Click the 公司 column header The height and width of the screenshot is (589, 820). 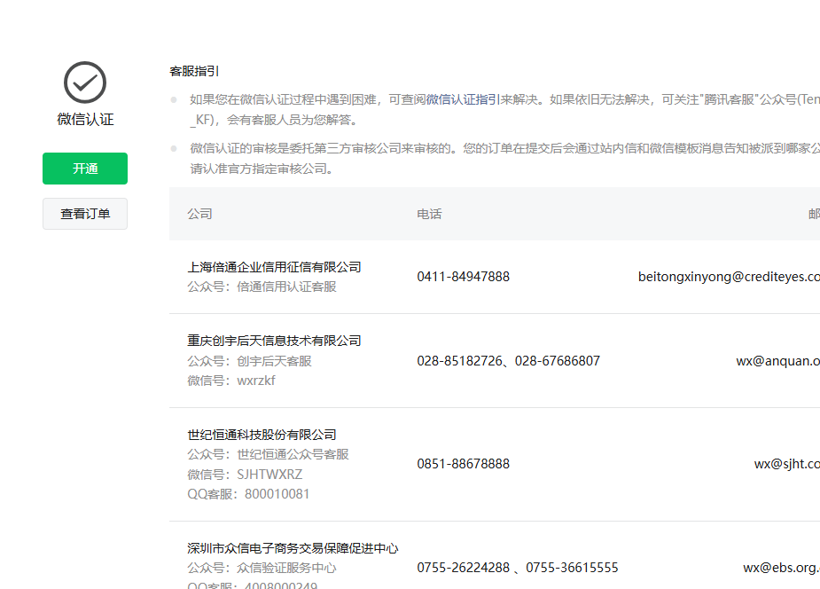pyautogui.click(x=199, y=214)
